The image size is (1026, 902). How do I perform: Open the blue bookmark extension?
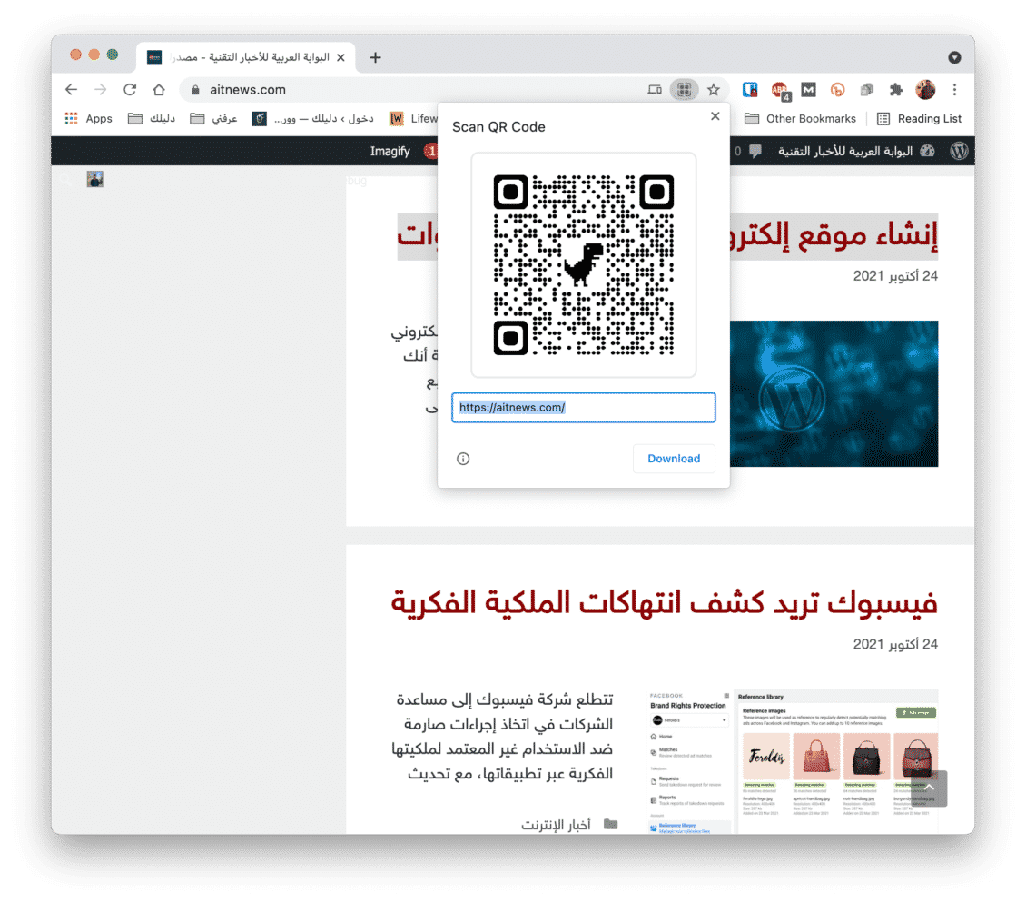(x=750, y=90)
